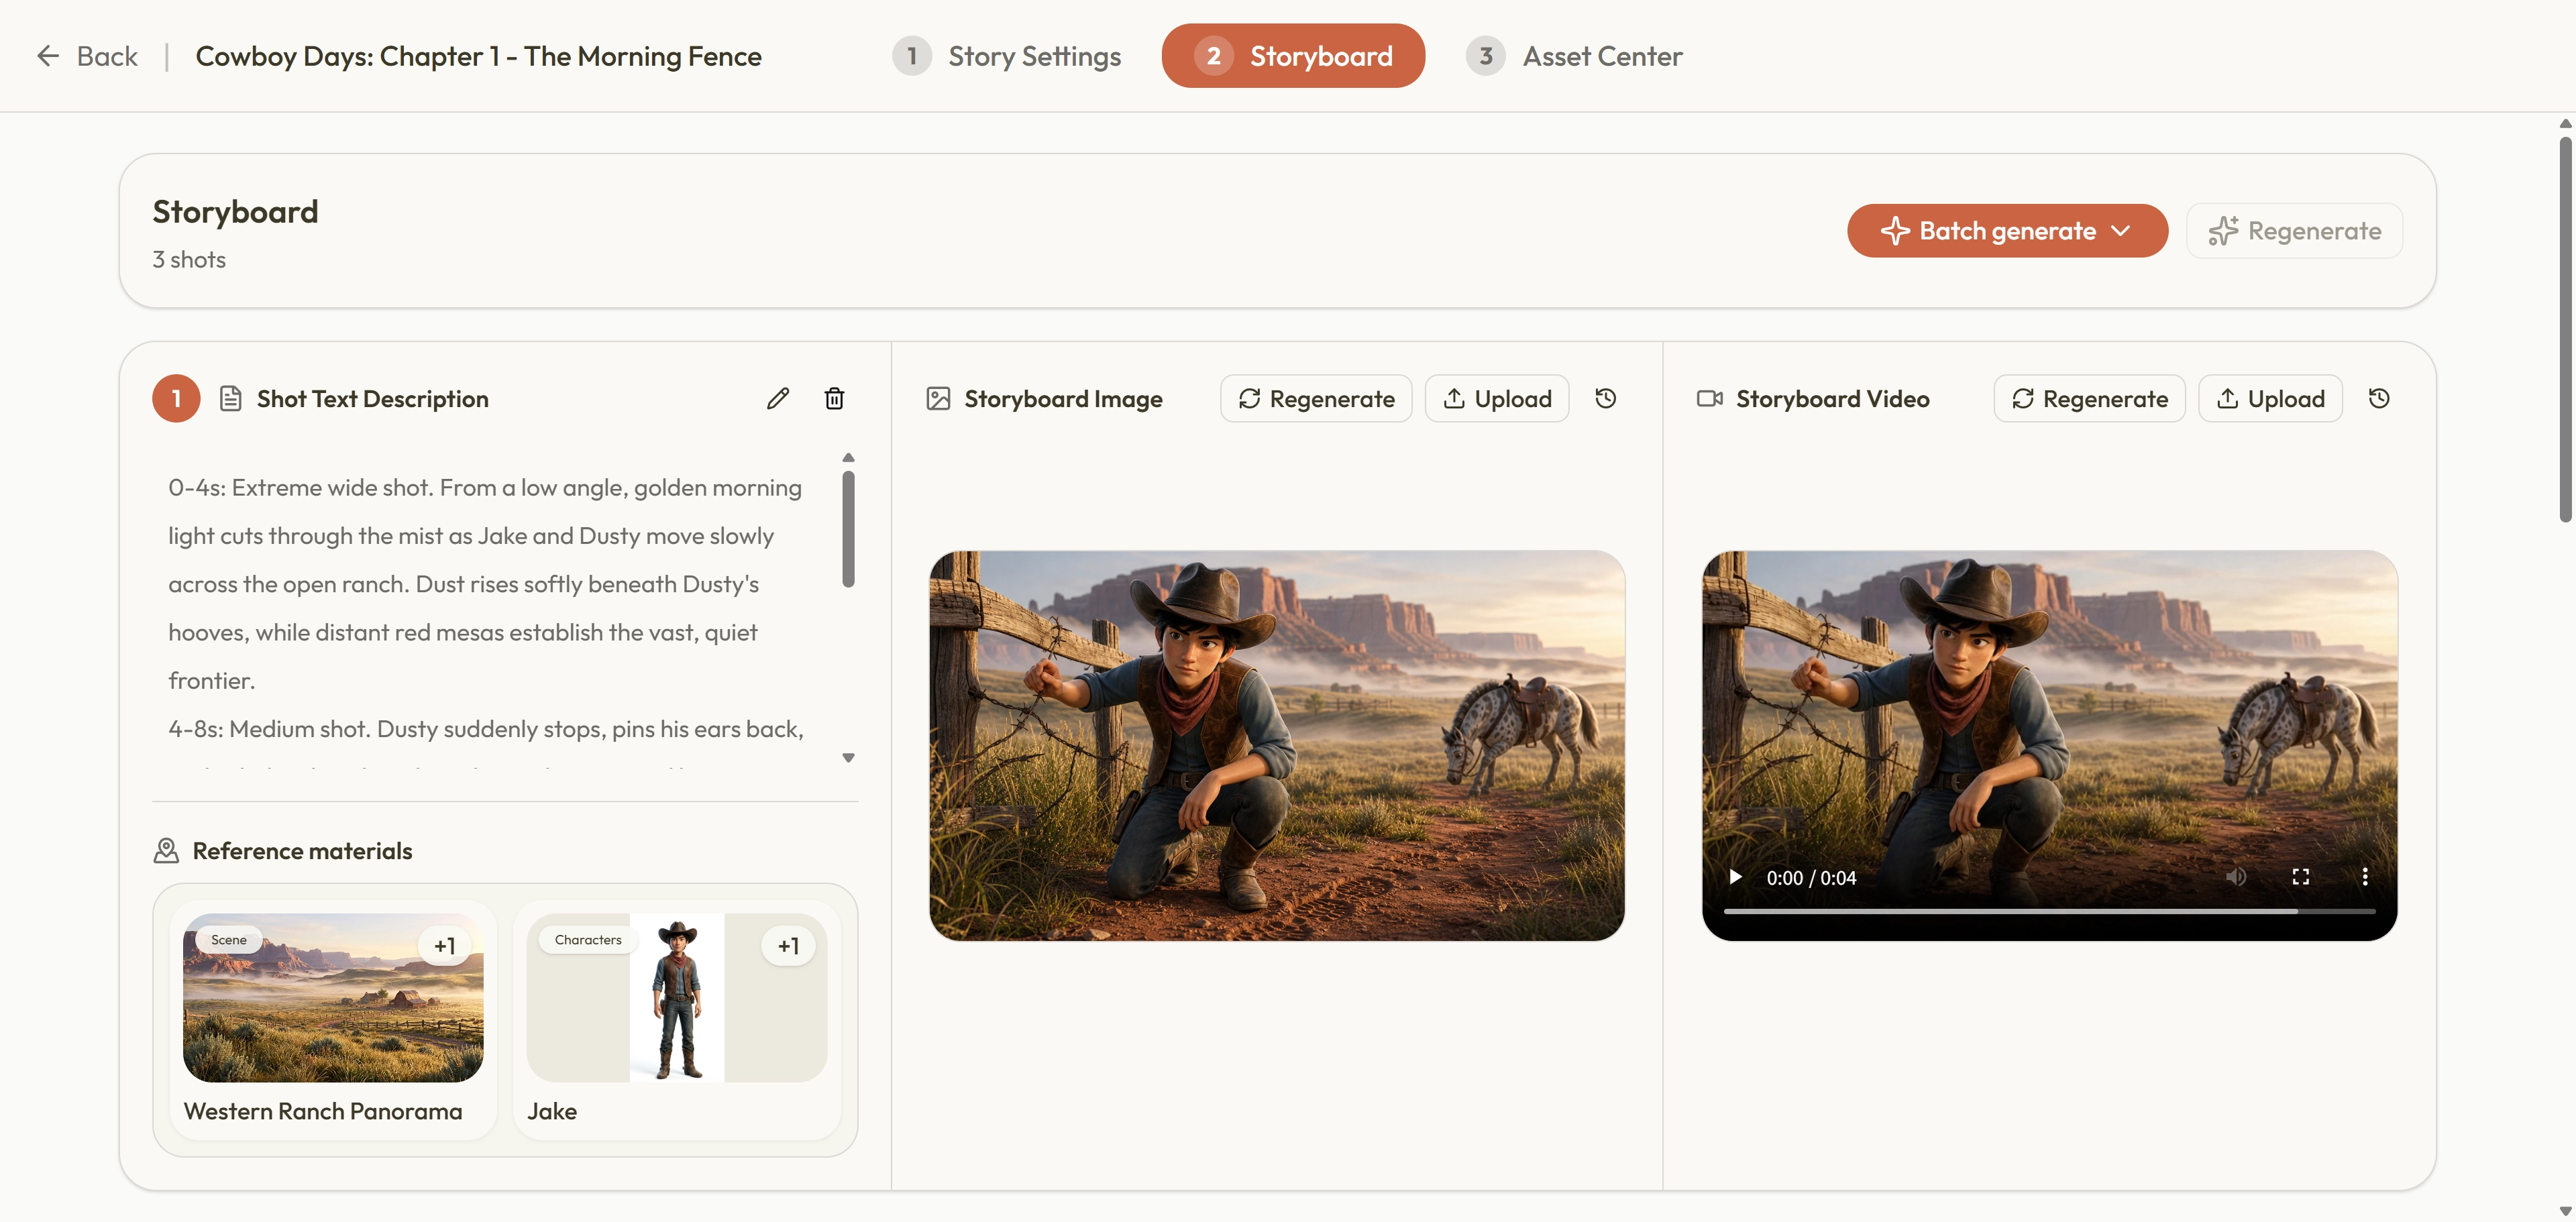This screenshot has height=1222, width=2576.
Task: Expand the Characters card's +1 badge
Action: click(788, 946)
